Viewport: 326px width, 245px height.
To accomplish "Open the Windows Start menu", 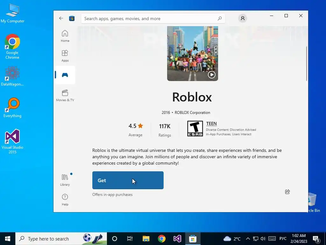I will click(x=8, y=239).
